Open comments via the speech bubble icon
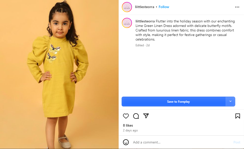The image size is (244, 149). pos(136,116)
